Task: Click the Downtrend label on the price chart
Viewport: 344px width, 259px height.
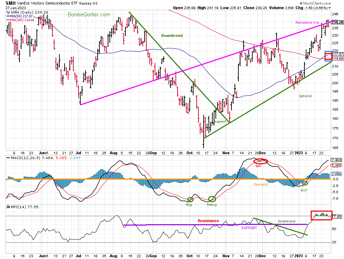Action: (172, 36)
